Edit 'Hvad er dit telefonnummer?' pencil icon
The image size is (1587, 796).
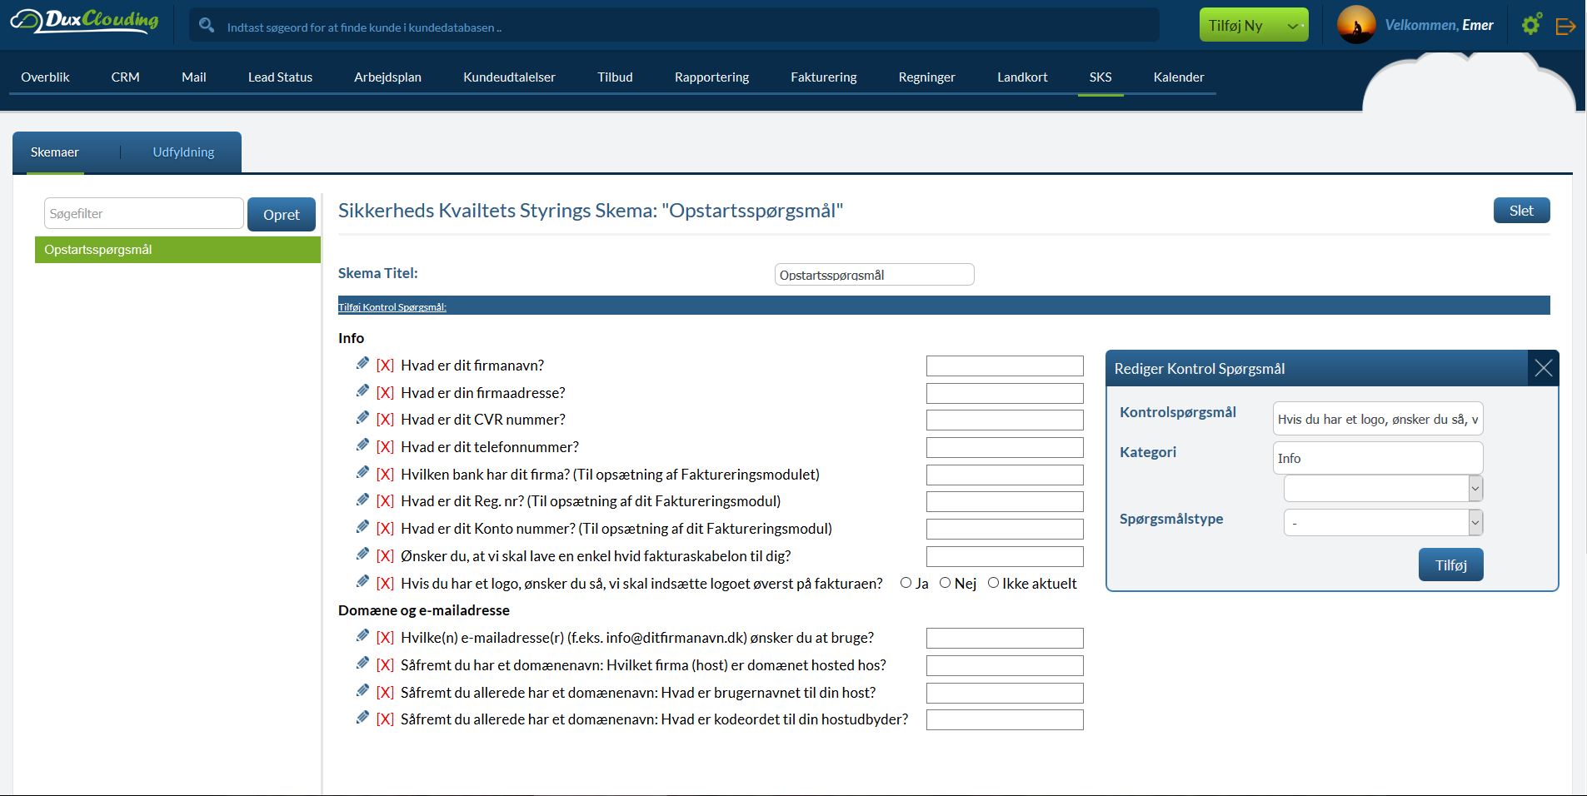click(x=362, y=445)
